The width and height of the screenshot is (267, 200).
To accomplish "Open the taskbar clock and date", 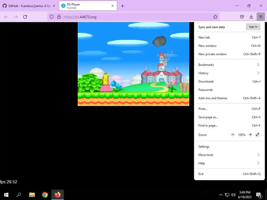I will tap(245, 195).
